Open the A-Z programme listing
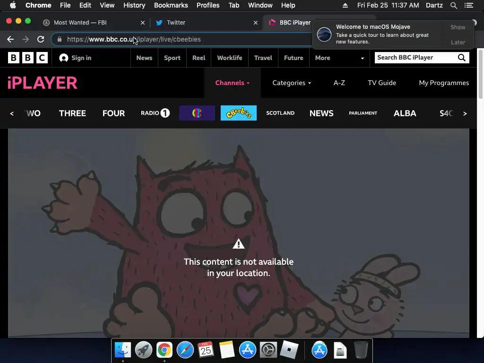The image size is (484, 363). click(339, 83)
